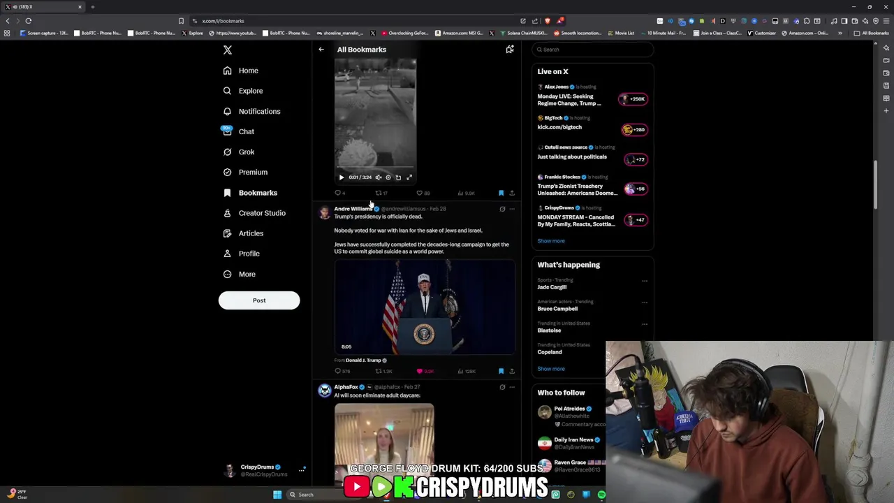Screen dimensions: 894x503
Task: Open the three-dot menu on Andre Williams post
Action: pyautogui.click(x=512, y=209)
